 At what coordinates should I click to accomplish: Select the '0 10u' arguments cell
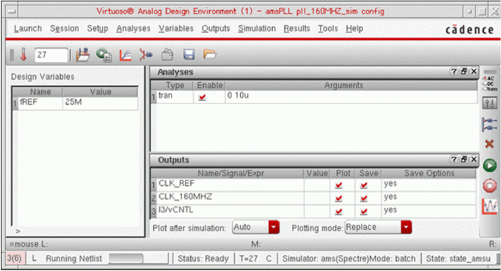[351, 96]
